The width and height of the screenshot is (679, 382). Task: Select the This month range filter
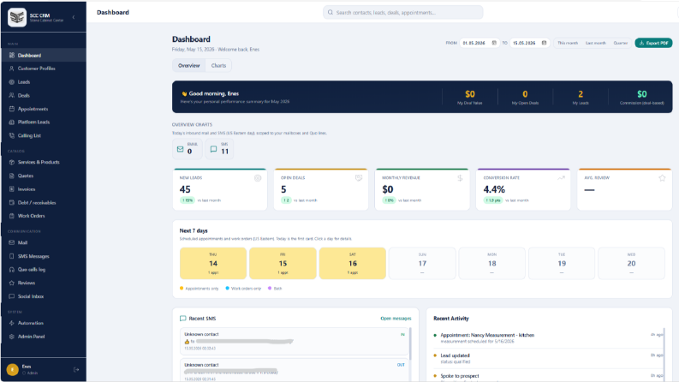[x=568, y=43]
